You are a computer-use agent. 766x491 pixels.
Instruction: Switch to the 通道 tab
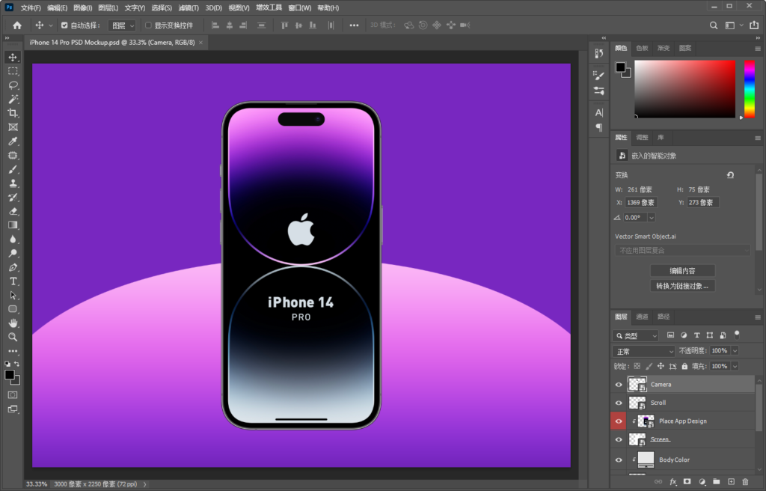coord(642,317)
